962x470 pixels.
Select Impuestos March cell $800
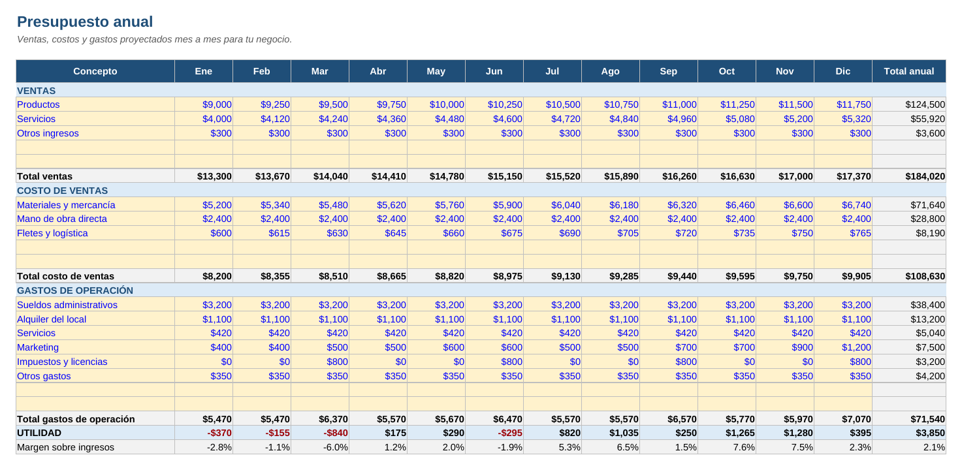click(x=320, y=362)
